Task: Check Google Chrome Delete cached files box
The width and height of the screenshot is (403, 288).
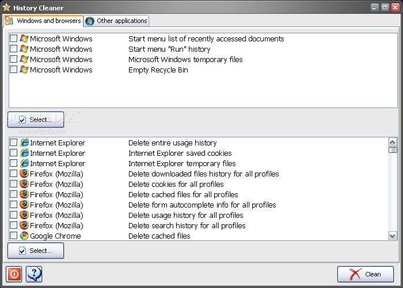Action: [13, 235]
